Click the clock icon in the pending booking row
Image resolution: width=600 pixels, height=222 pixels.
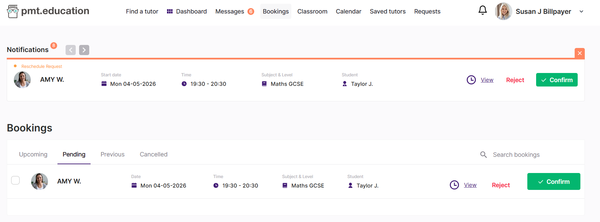click(x=454, y=185)
